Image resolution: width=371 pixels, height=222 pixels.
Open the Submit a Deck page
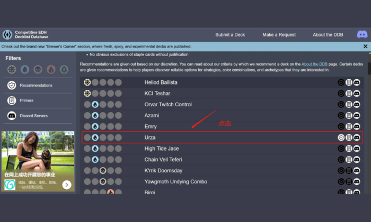(x=231, y=35)
